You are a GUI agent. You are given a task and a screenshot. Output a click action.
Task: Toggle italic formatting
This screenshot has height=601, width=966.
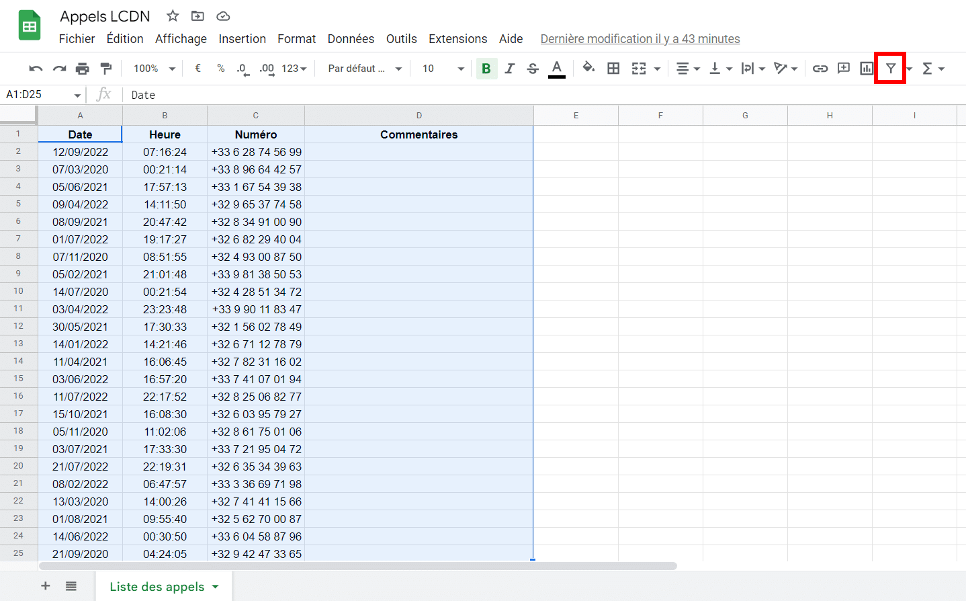tap(509, 68)
